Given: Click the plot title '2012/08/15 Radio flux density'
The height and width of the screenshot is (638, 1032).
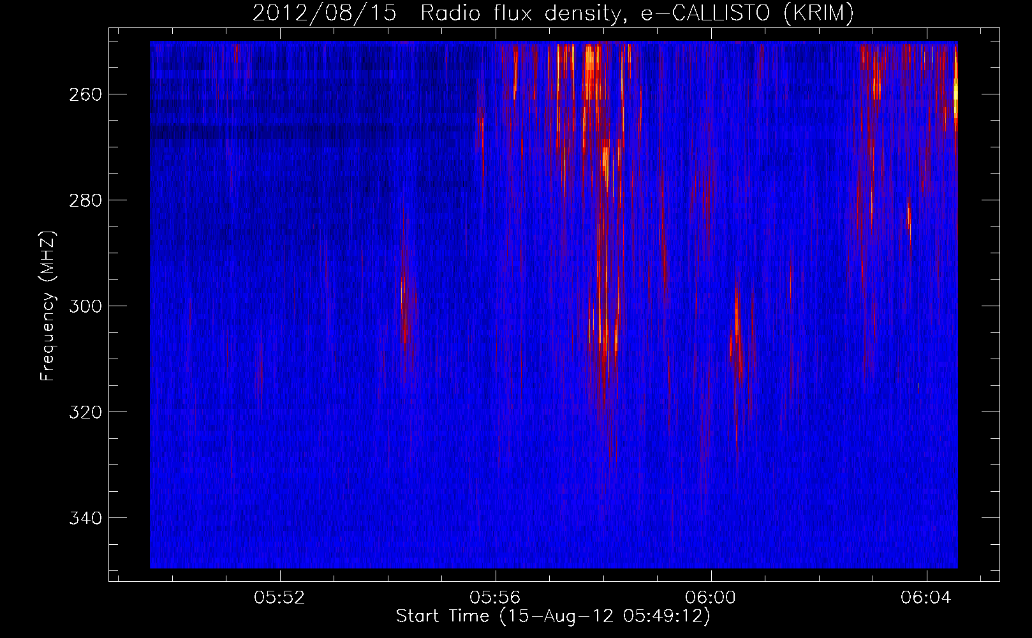Looking at the screenshot, I should click(553, 13).
